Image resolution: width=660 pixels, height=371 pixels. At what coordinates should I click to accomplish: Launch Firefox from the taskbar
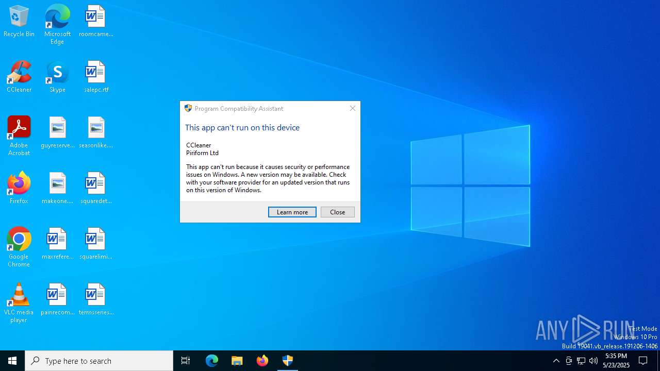tap(262, 361)
